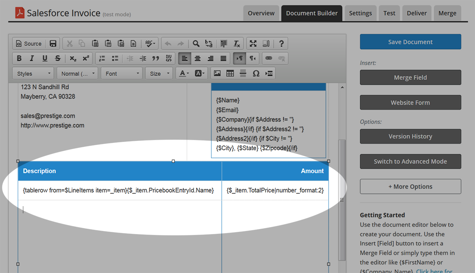Open the Font dropdown
This screenshot has width=475, height=273.
(122, 74)
